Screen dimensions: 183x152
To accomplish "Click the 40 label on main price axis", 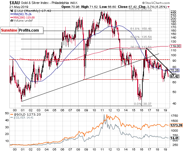I will pyautogui.click(x=174, y=103).
